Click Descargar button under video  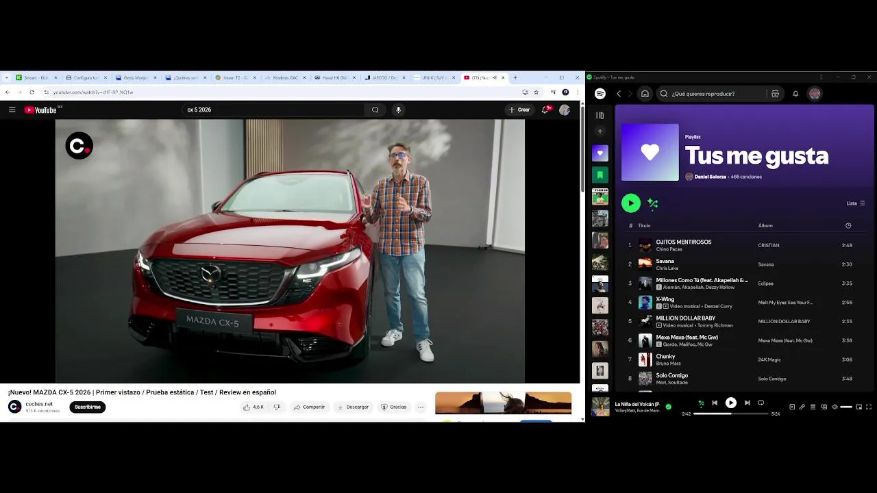click(x=354, y=407)
